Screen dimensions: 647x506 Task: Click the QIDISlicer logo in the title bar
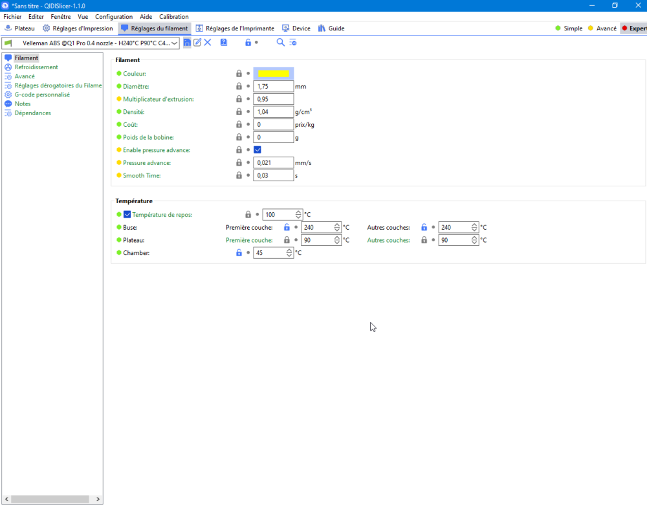(x=5, y=6)
